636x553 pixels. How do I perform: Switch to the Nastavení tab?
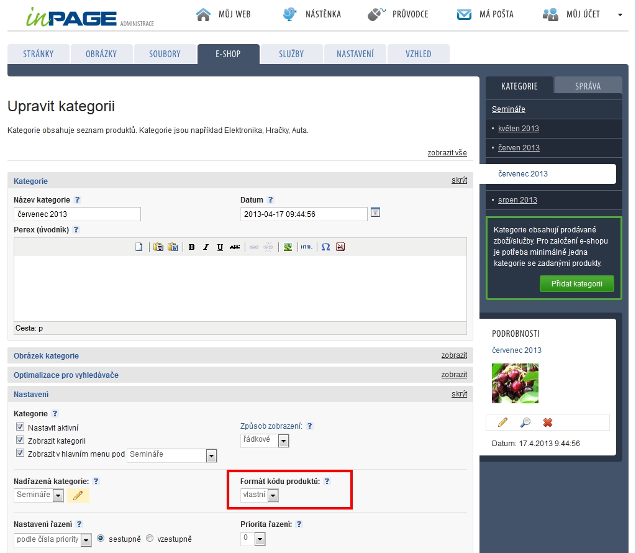coord(355,54)
